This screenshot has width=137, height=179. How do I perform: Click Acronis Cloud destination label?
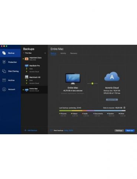[x=112, y=88]
